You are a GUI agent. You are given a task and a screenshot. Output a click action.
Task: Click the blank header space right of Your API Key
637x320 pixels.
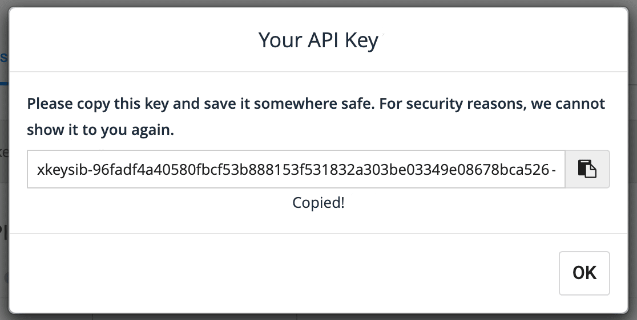pyautogui.click(x=503, y=40)
